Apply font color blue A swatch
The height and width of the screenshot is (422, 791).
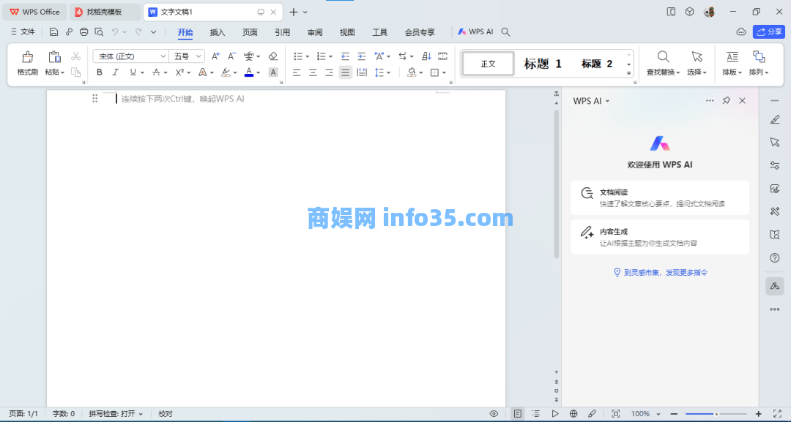249,72
